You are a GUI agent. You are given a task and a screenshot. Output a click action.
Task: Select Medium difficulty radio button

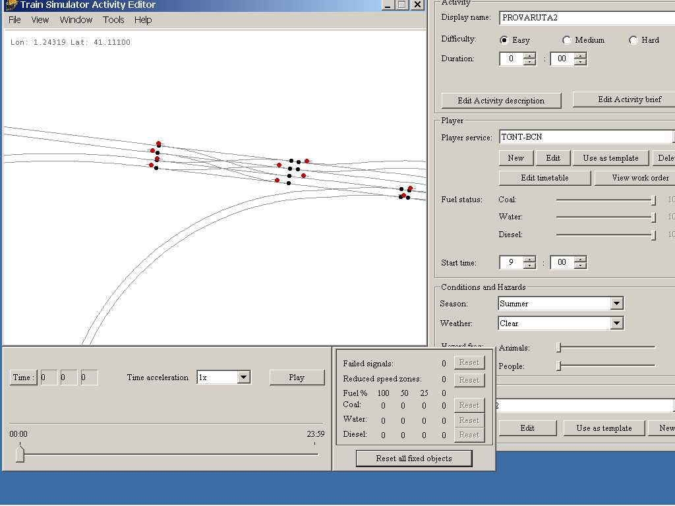(567, 40)
